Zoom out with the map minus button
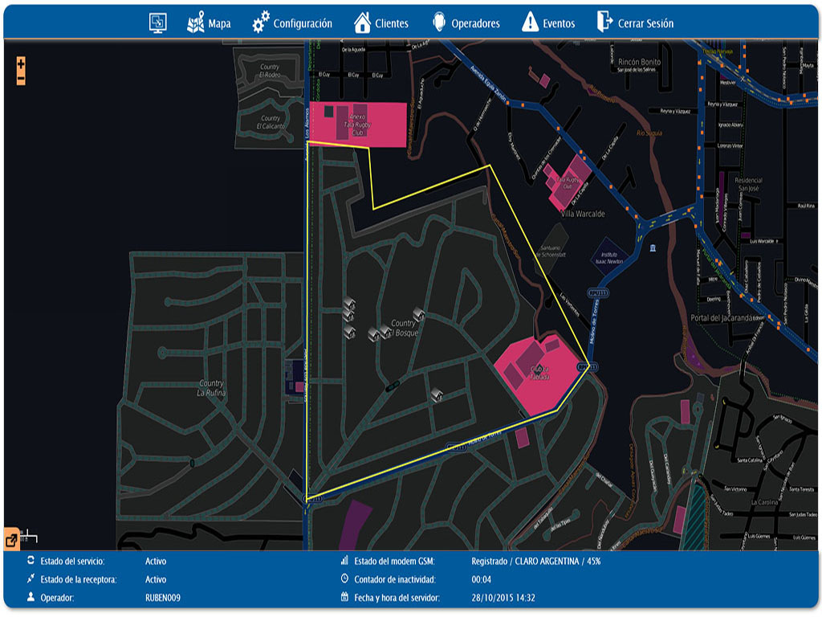Screen dimensions: 822x617 pyautogui.click(x=21, y=79)
